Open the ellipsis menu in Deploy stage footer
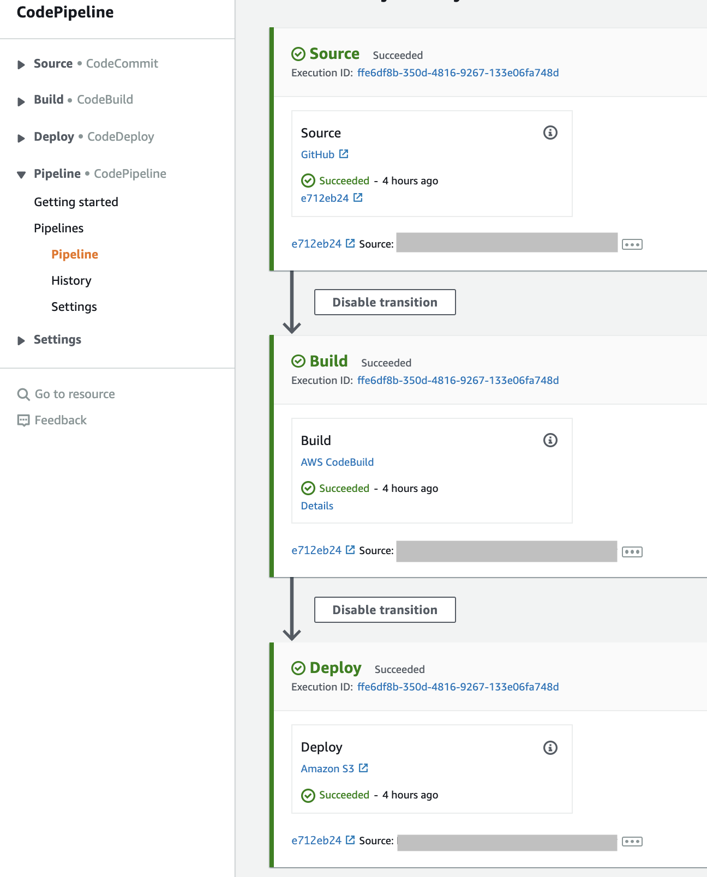Image resolution: width=707 pixels, height=877 pixels. tap(632, 842)
